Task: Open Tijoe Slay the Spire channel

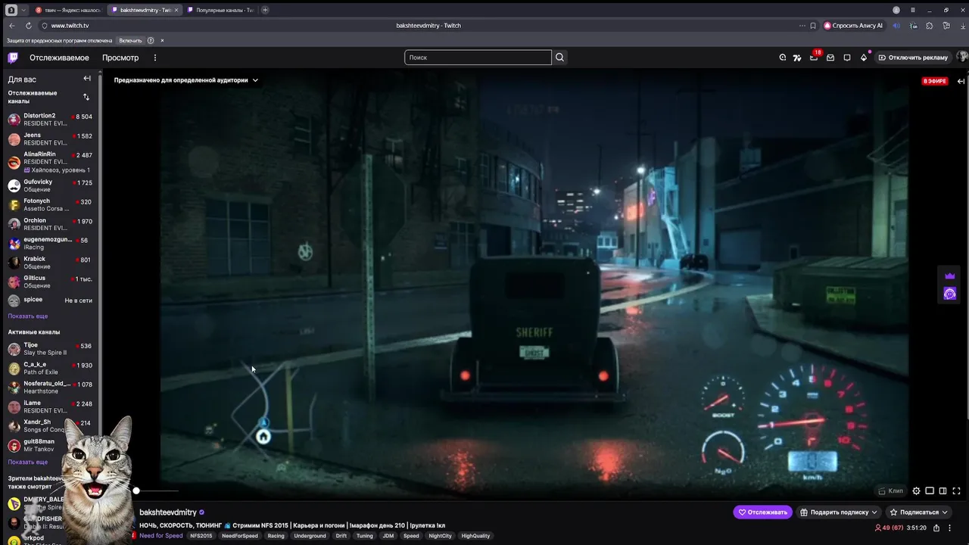Action: pyautogui.click(x=50, y=349)
